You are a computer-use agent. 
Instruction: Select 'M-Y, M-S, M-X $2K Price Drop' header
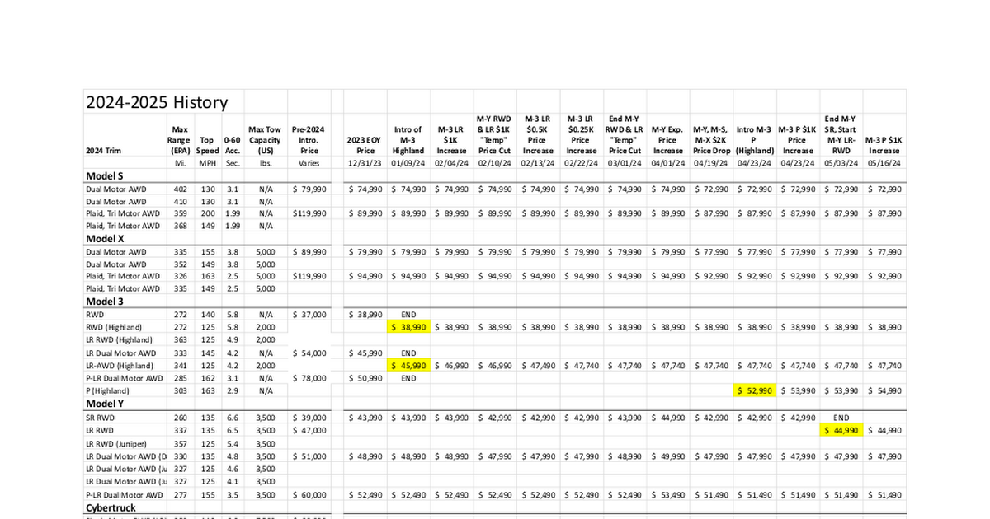[x=714, y=140]
